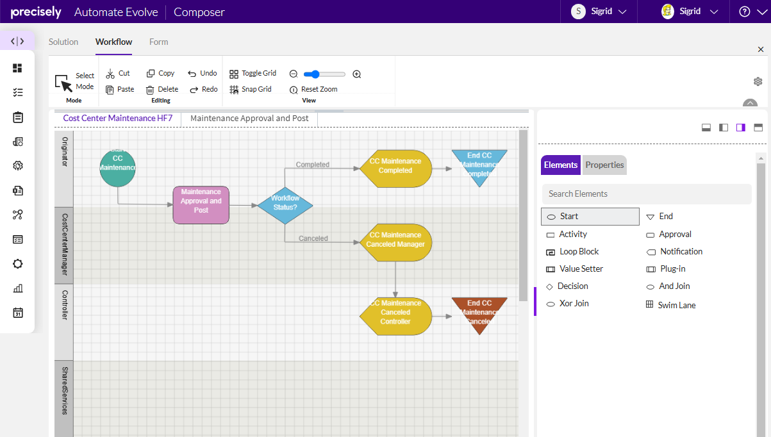Select the End element

point(659,217)
